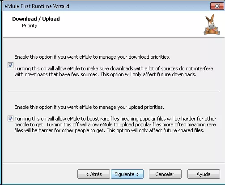Continue with the Siguiente button
The height and width of the screenshot is (185, 225).
pyautogui.click(x=127, y=174)
